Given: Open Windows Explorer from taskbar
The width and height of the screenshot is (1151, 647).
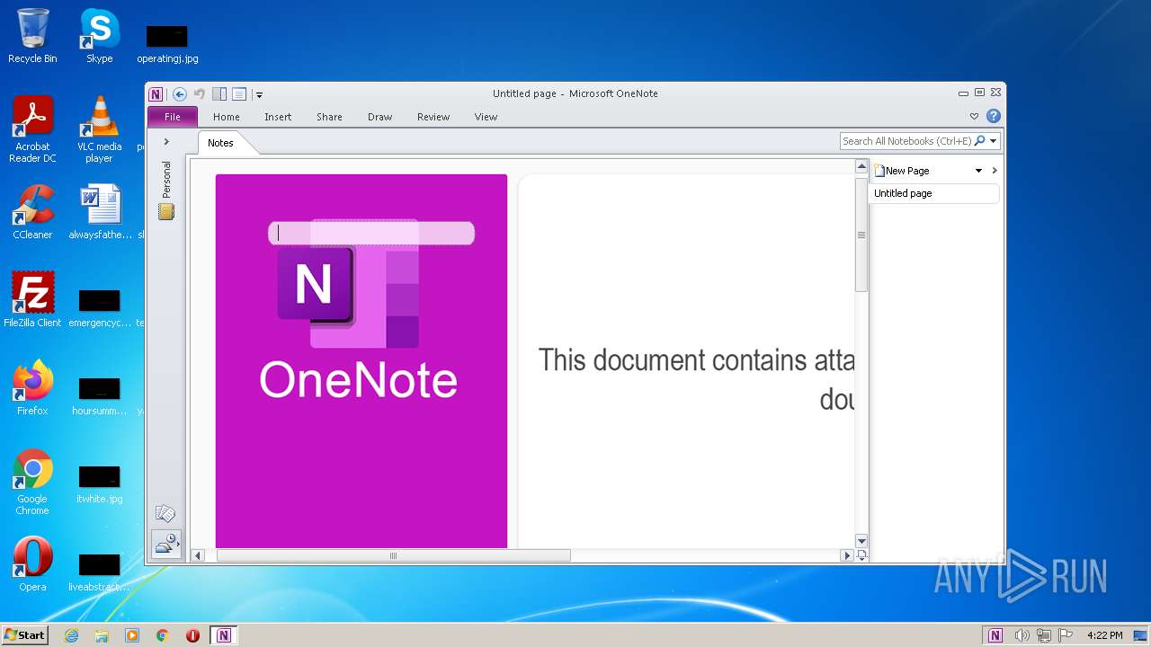Looking at the screenshot, I should click(102, 635).
